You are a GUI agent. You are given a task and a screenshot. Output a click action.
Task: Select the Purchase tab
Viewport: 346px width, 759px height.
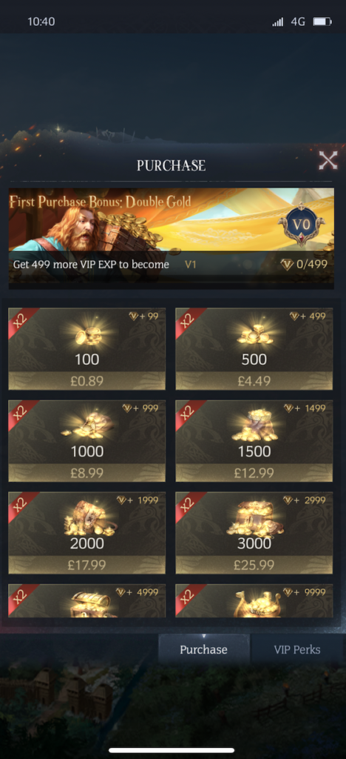203,649
